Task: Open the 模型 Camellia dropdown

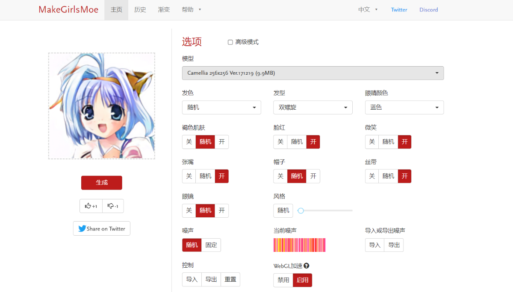Action: [x=313, y=73]
